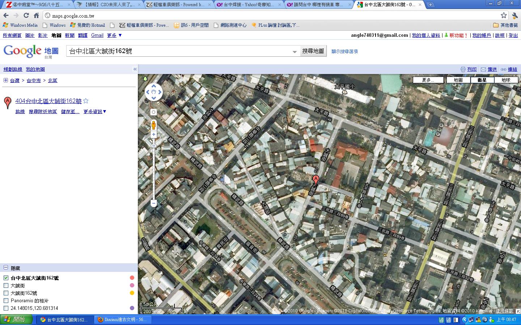Click the zoom slider handle

153,146
